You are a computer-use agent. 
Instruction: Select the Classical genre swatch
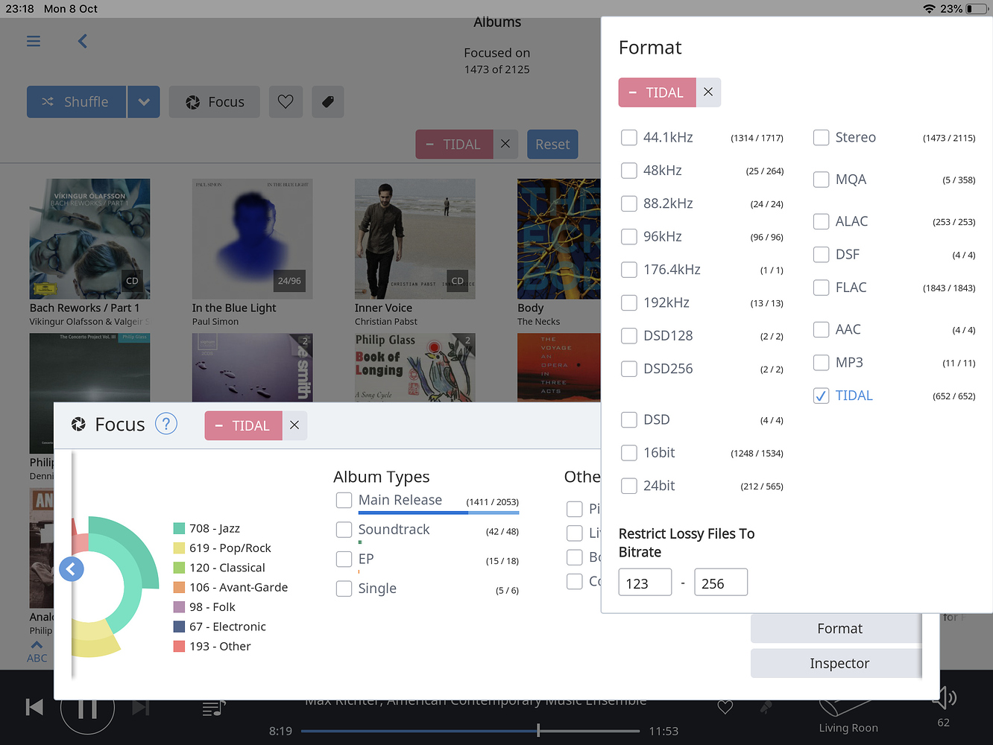coord(179,568)
